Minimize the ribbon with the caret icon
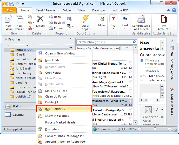The image size is (179, 145). (x=168, y=10)
